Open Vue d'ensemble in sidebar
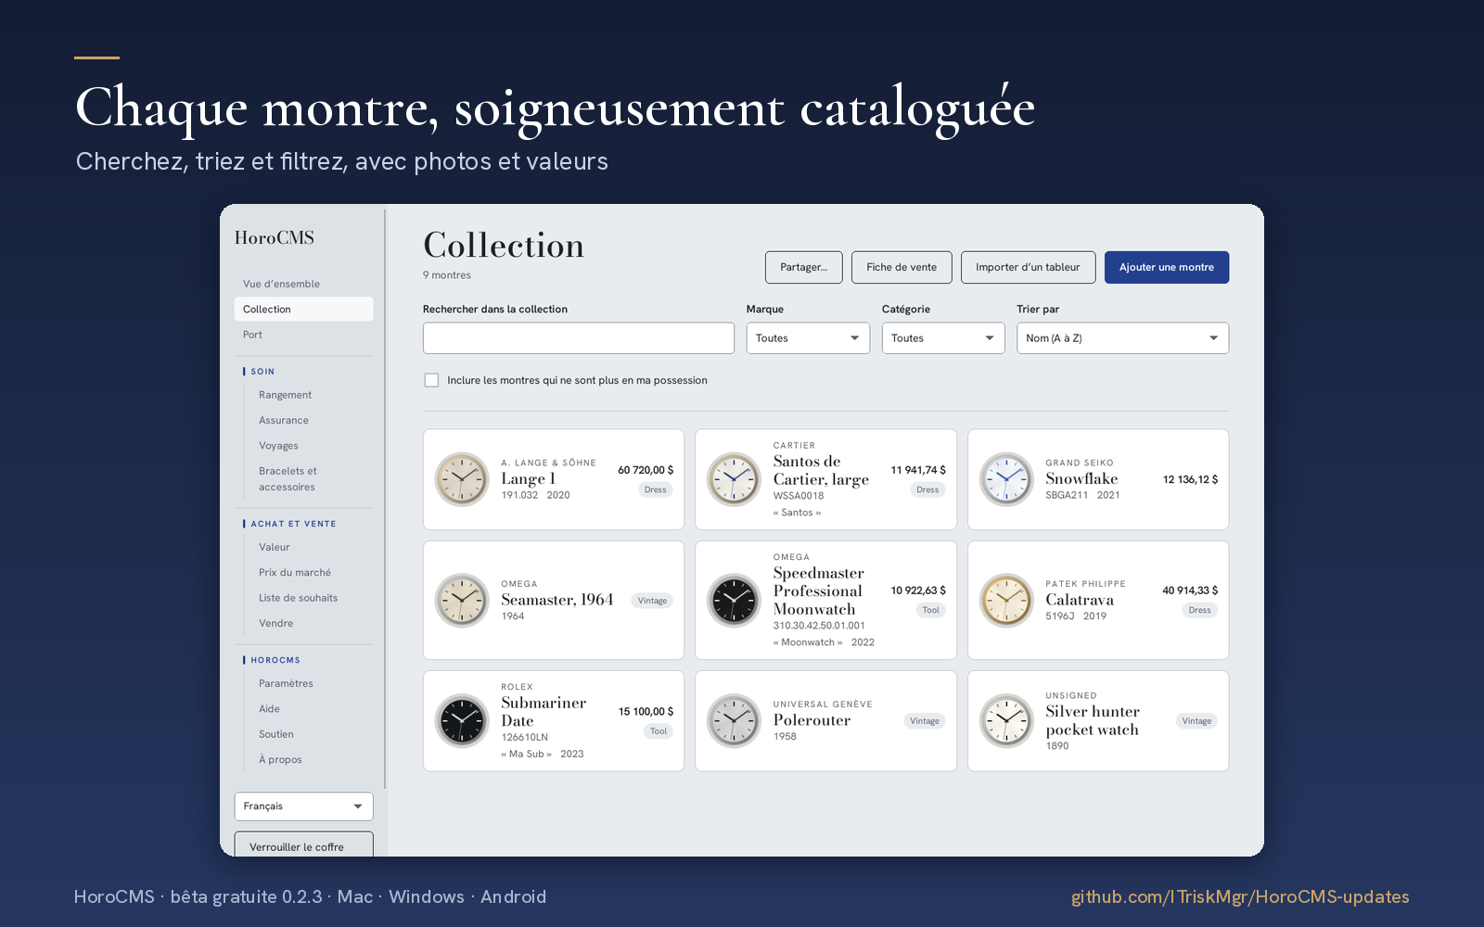The image size is (1484, 927). click(x=303, y=284)
